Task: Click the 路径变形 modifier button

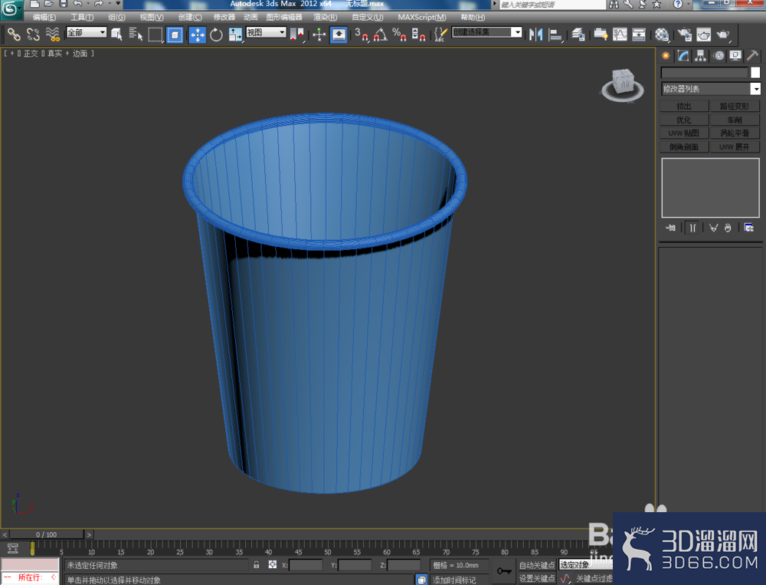Action: pyautogui.click(x=735, y=106)
